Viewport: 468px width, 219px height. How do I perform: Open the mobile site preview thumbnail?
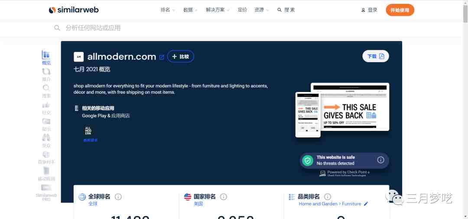pos(308,114)
